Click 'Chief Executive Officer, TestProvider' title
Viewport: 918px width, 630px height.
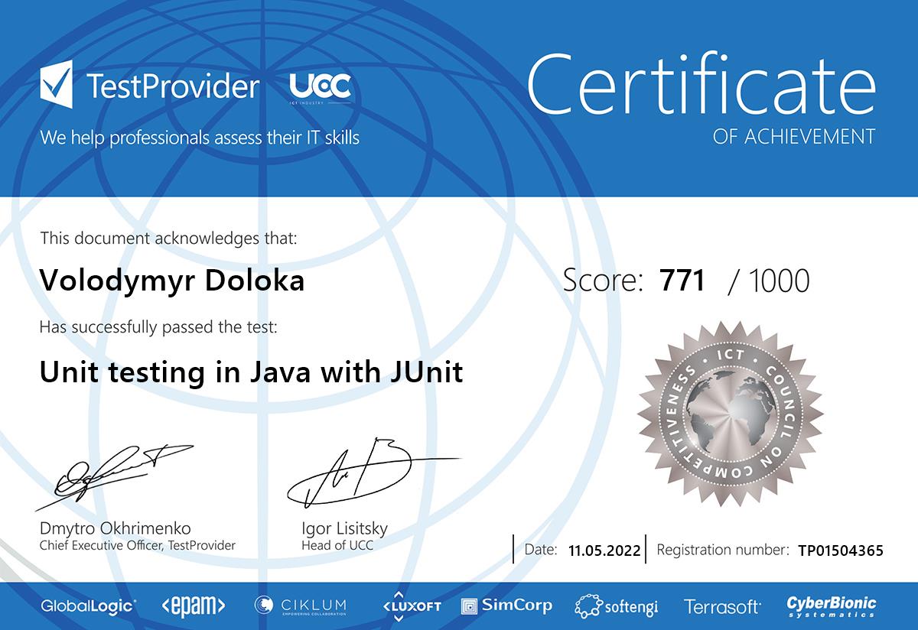coord(138,545)
